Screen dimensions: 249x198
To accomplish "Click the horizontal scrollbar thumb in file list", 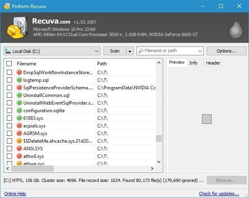I will [x=33, y=168].
